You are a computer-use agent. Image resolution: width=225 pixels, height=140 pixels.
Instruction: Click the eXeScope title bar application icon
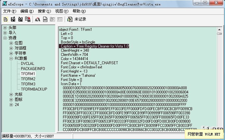(5, 4)
